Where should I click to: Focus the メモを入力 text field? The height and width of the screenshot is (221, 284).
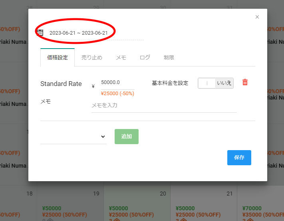click(164, 106)
